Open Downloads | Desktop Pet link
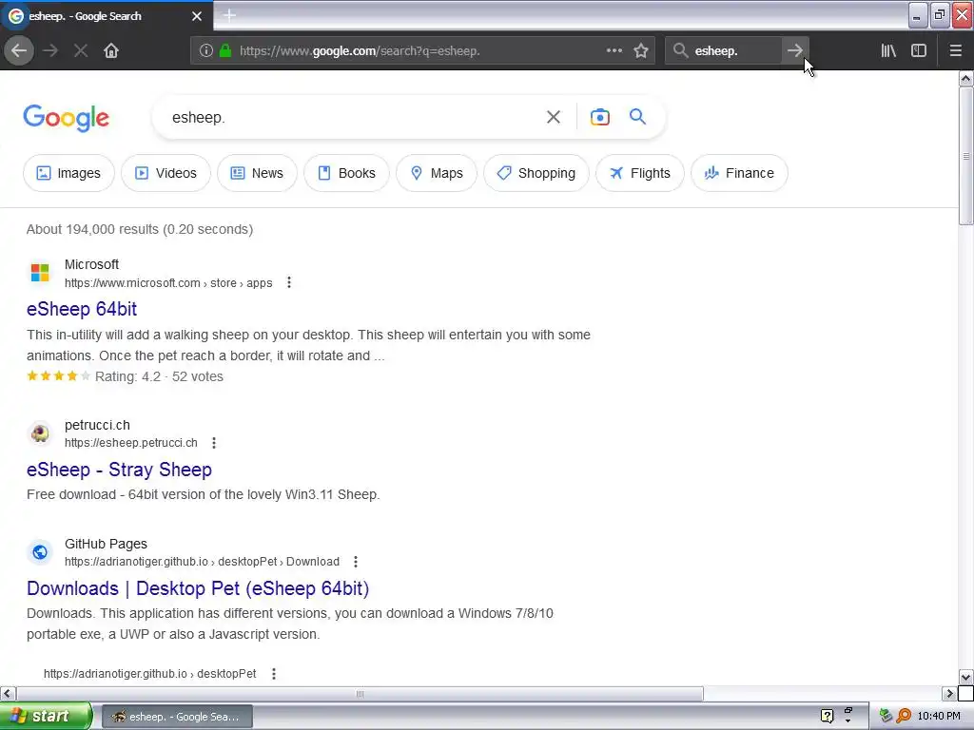Image resolution: width=974 pixels, height=730 pixels. point(198,588)
